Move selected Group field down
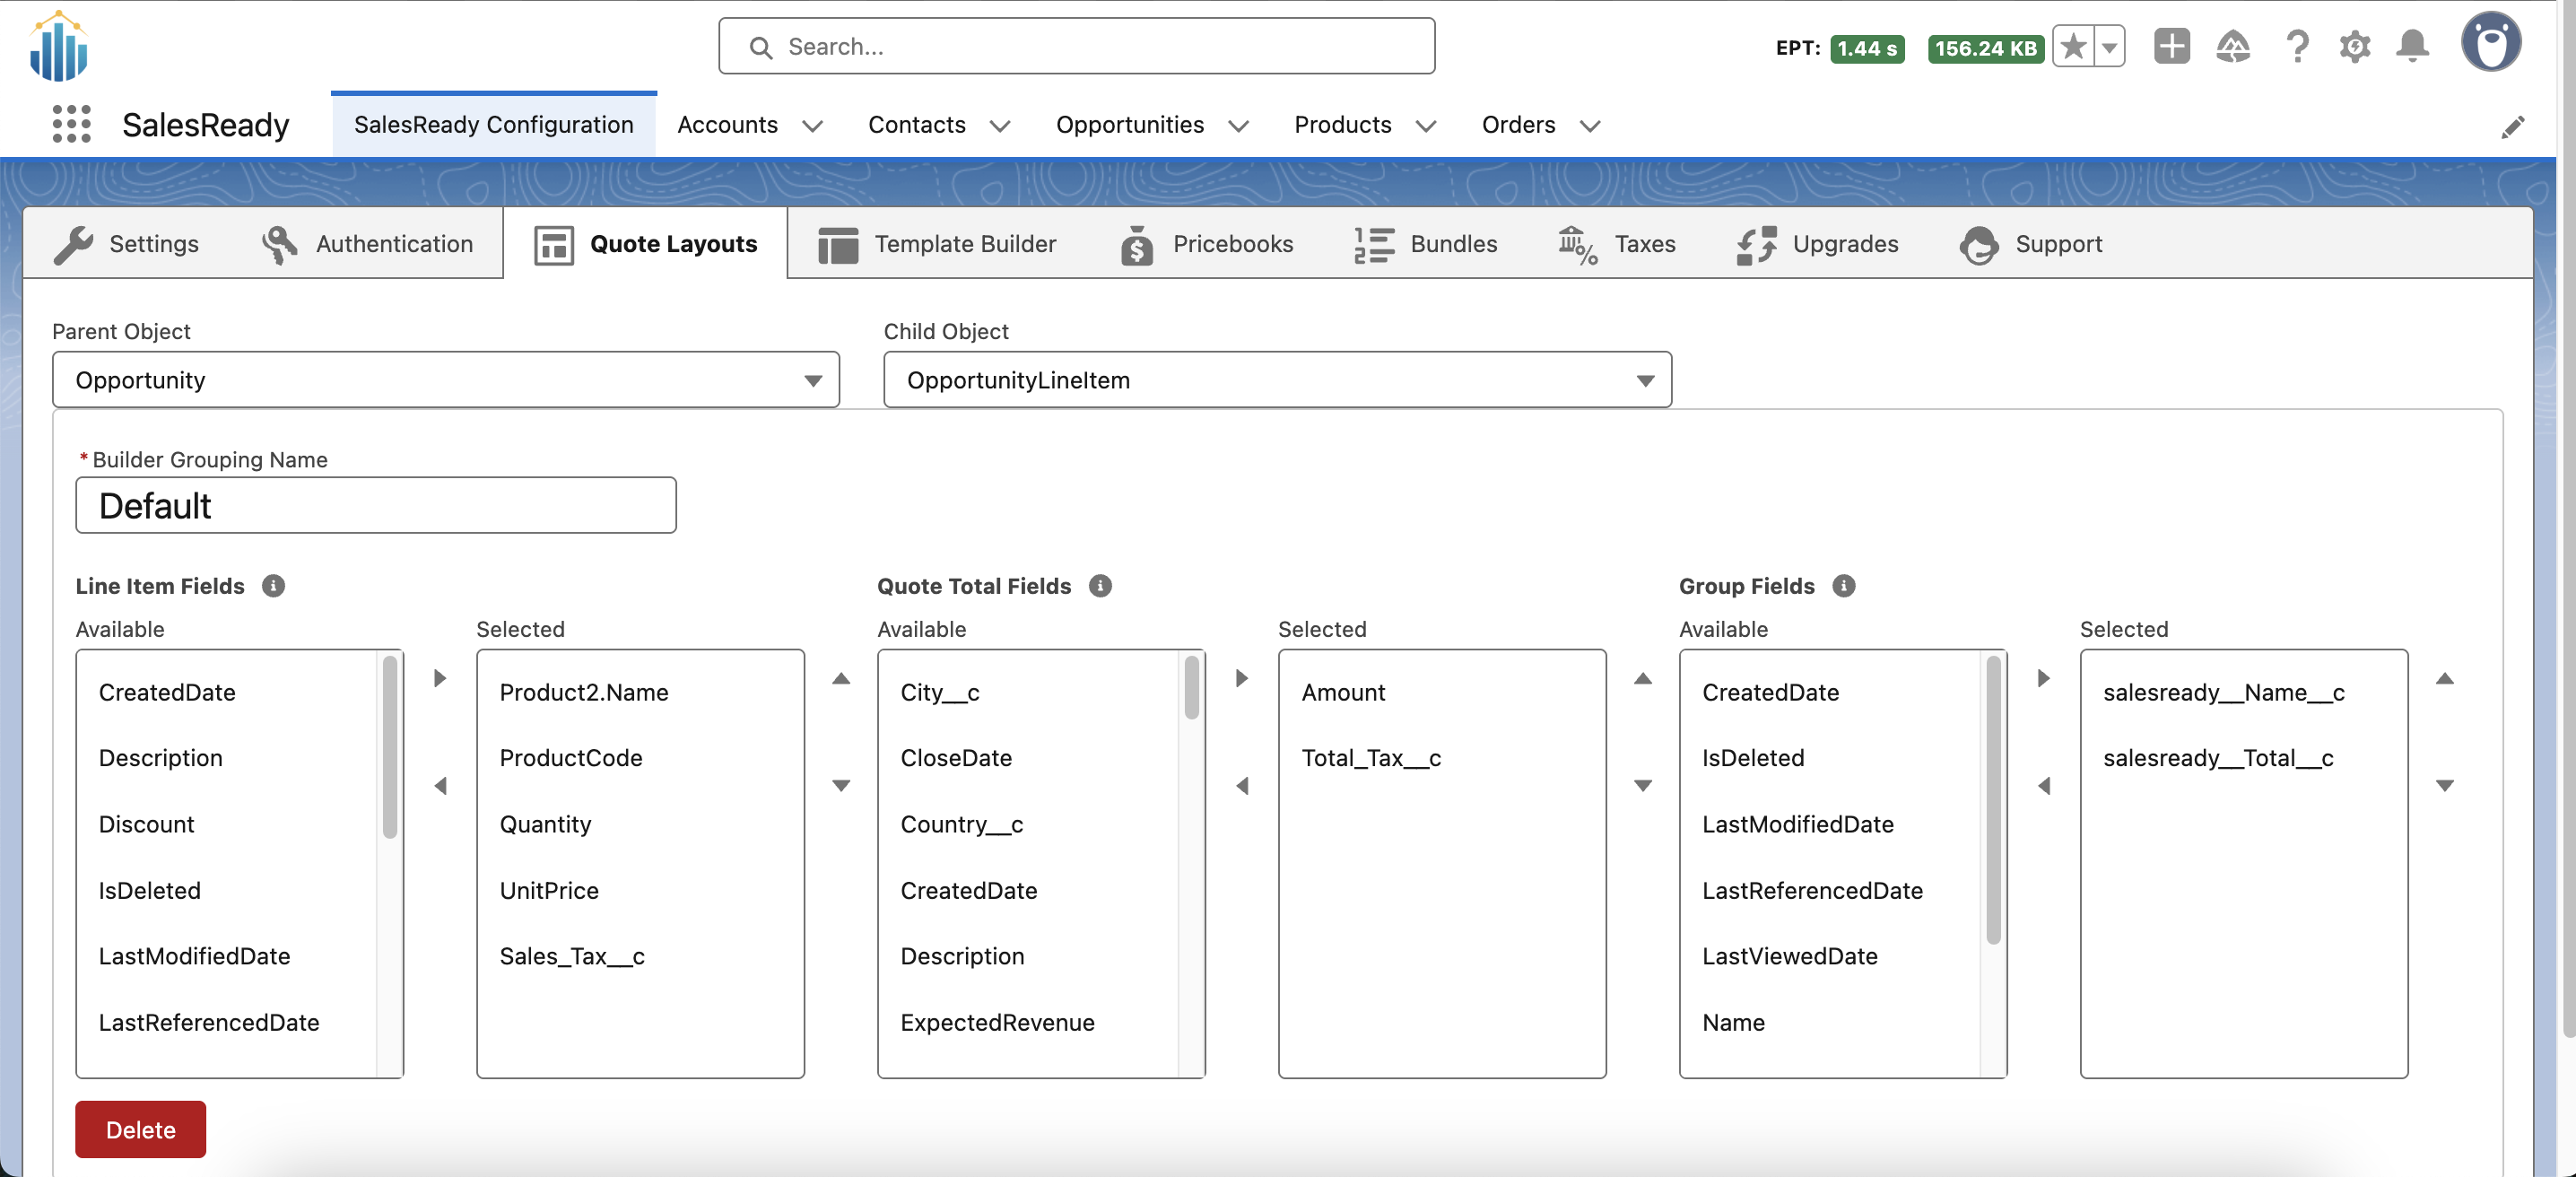Image resolution: width=2576 pixels, height=1177 pixels. [x=2444, y=785]
